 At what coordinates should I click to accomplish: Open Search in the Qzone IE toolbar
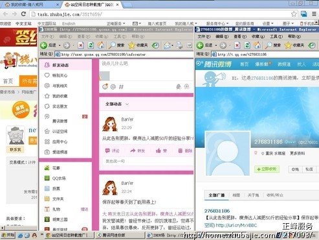[116, 45]
